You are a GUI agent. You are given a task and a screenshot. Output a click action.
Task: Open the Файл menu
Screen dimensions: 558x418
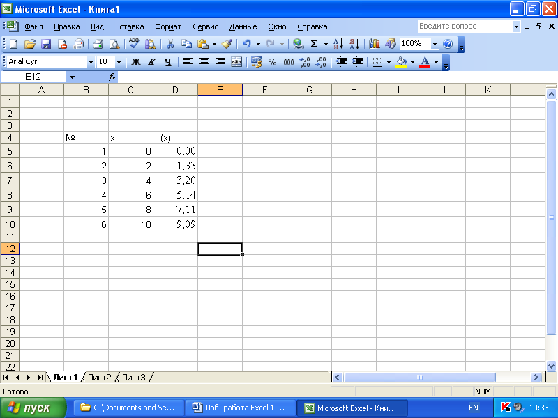click(33, 26)
